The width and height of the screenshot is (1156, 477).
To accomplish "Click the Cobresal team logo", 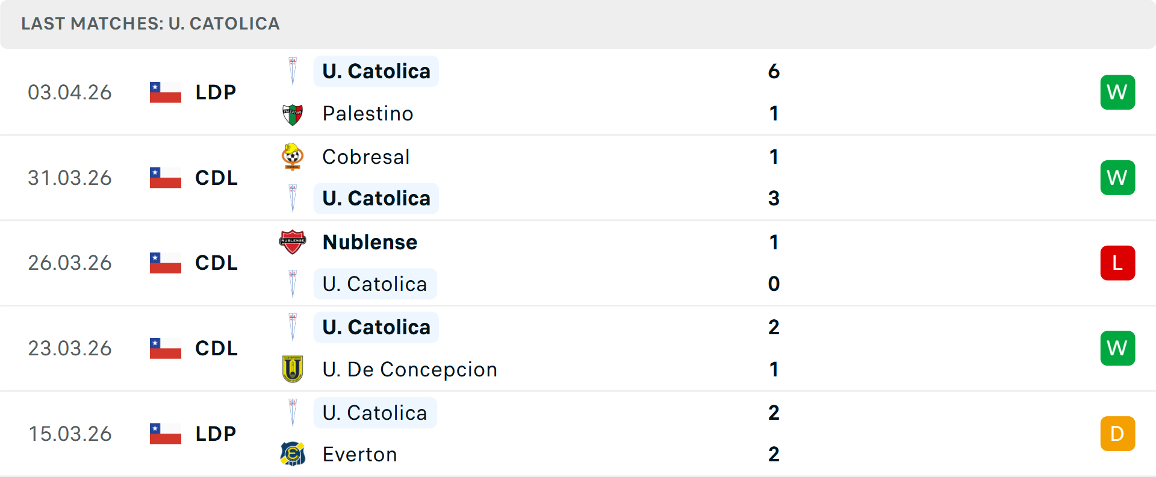I will (293, 157).
